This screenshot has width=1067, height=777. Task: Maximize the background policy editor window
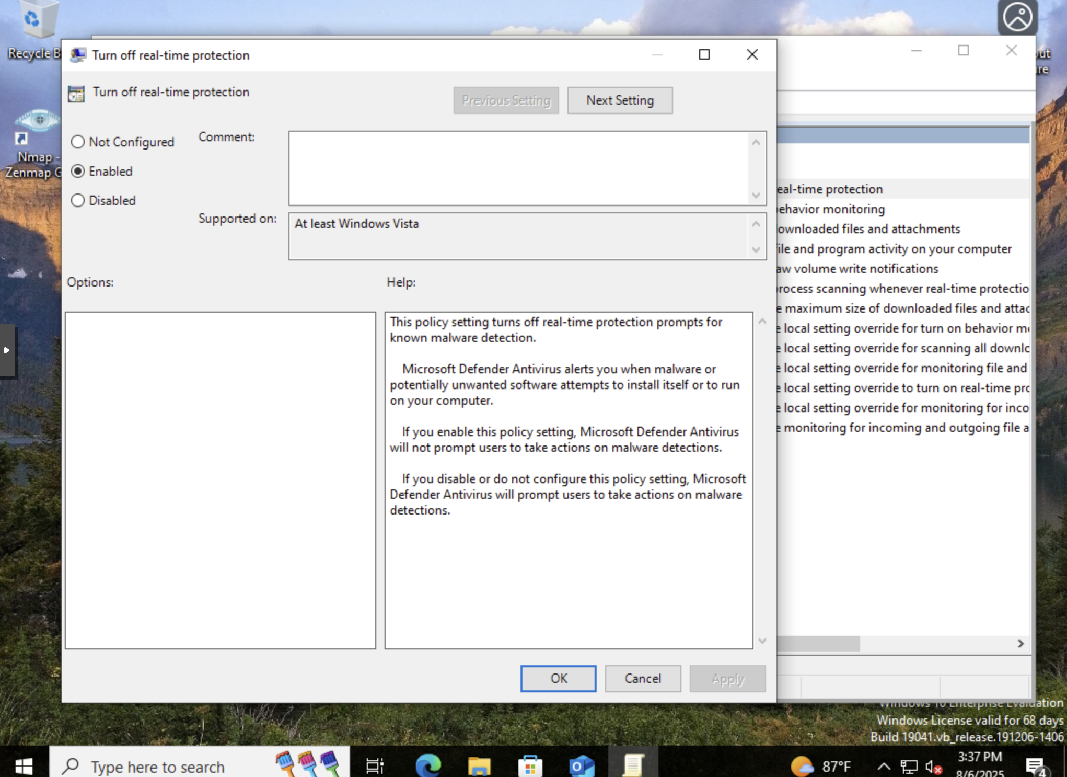tap(964, 51)
